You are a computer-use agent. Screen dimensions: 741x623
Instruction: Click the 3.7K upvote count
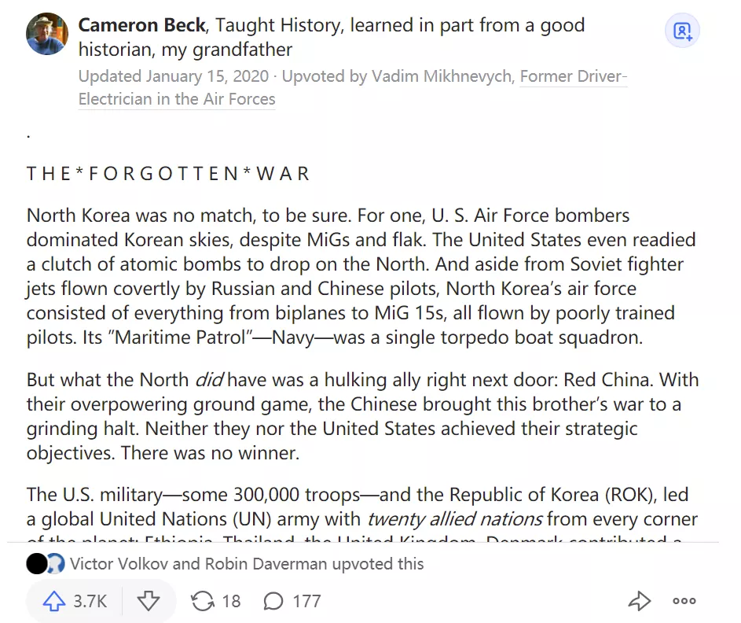tap(90, 602)
